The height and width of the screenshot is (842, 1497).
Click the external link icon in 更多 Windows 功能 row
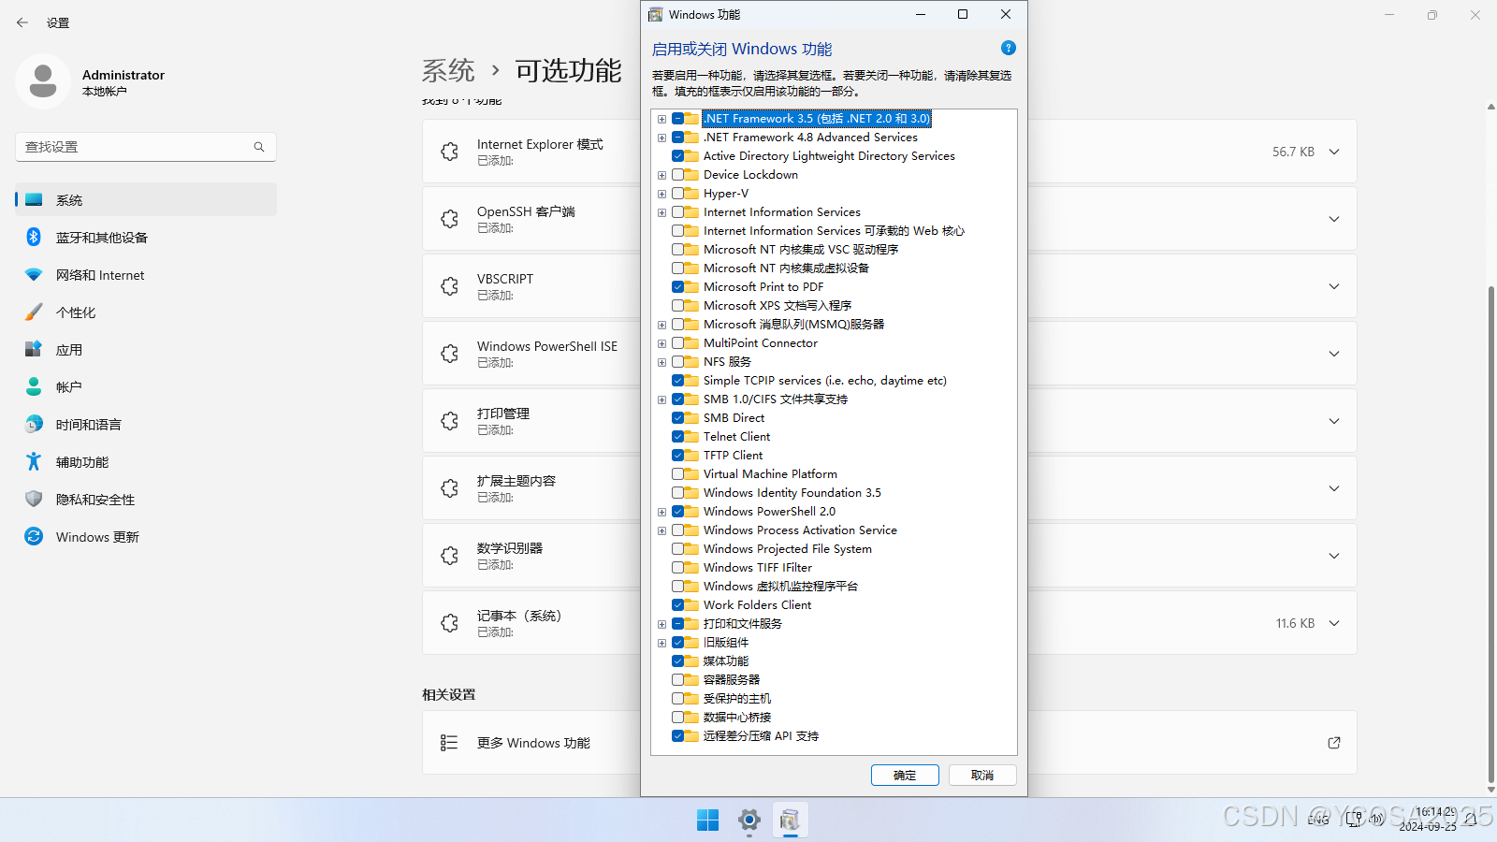1334,743
